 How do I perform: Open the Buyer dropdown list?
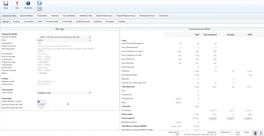(x=90, y=40)
